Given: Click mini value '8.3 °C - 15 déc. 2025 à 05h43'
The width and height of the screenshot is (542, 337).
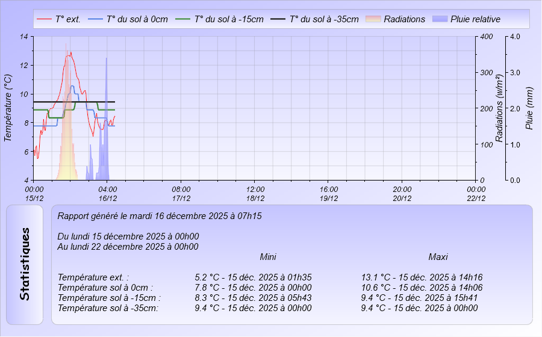Looking at the screenshot, I should click(x=253, y=298).
